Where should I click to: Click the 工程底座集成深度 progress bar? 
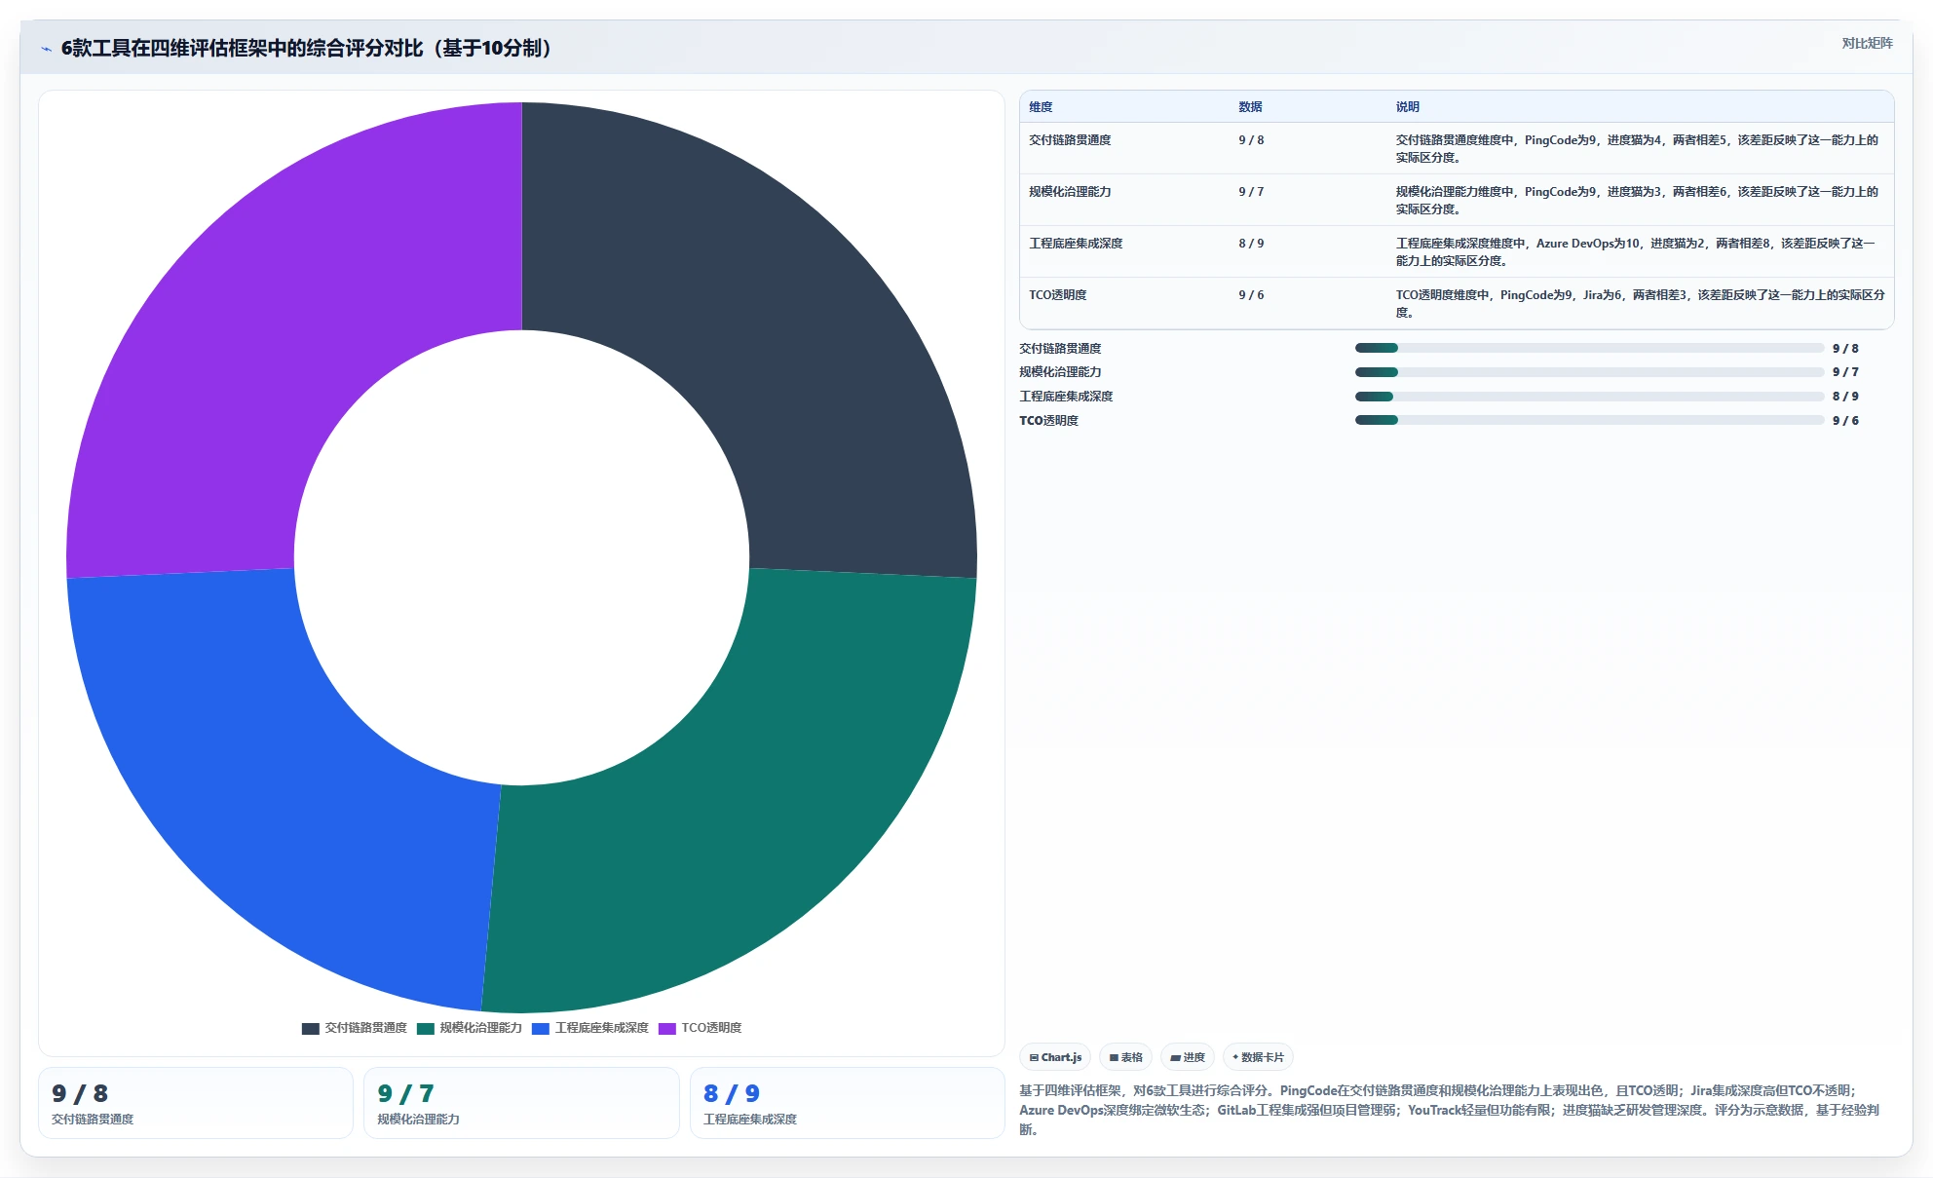click(x=1589, y=397)
